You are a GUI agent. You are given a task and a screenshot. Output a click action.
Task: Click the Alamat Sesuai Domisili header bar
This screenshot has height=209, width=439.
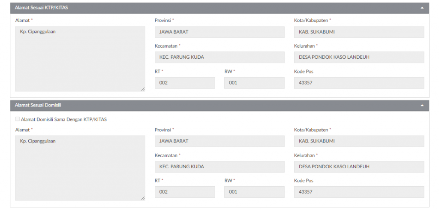tap(214, 106)
